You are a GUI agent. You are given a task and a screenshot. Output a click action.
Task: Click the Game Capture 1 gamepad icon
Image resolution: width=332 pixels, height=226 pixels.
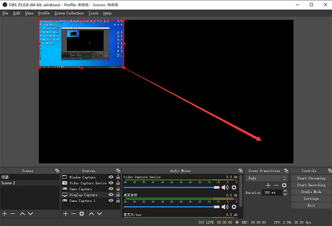65,200
